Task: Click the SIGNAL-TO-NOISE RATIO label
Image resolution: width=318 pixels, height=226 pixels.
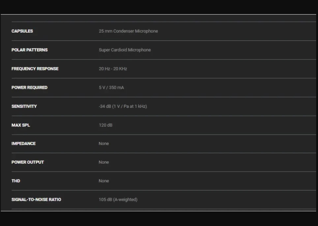Action: click(36, 199)
